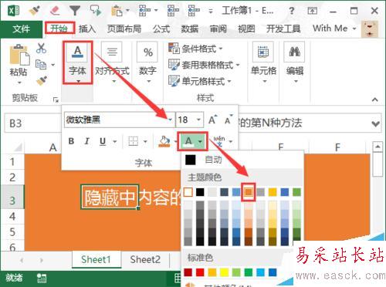Pick the yellow standard color swatch
This screenshot has width=386, height=287.
tap(224, 272)
